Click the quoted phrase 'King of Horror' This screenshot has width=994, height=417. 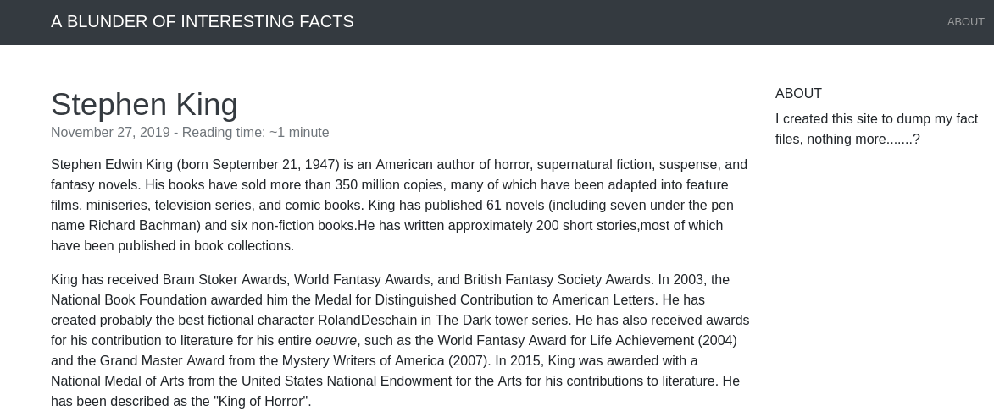[x=262, y=402]
